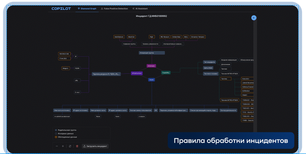The height and width of the screenshot is (154, 306).
Task: Click the Обогащенные данные legend swatch
Action: (56, 137)
